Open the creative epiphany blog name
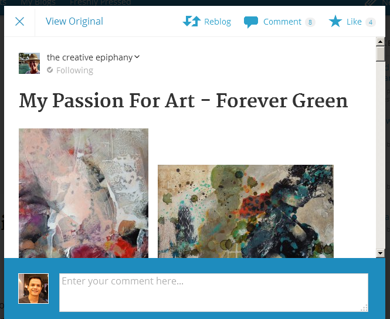 tap(90, 57)
